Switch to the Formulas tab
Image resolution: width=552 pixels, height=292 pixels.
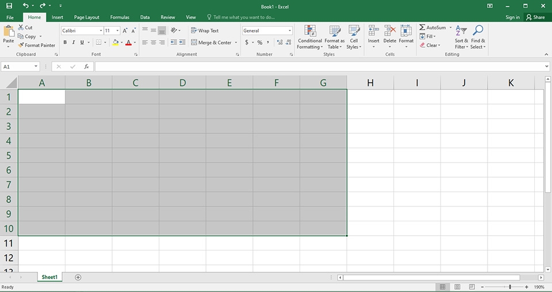click(x=120, y=17)
